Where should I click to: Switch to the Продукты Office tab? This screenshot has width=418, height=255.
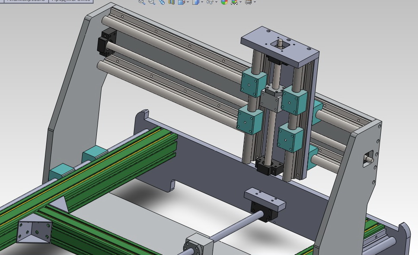[71, 1]
